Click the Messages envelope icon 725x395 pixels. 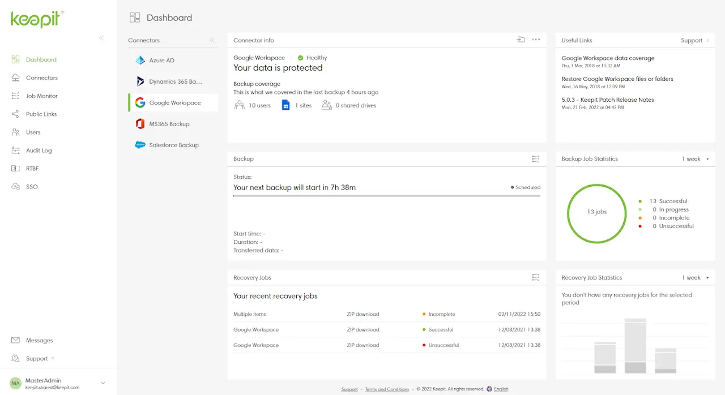click(15, 340)
